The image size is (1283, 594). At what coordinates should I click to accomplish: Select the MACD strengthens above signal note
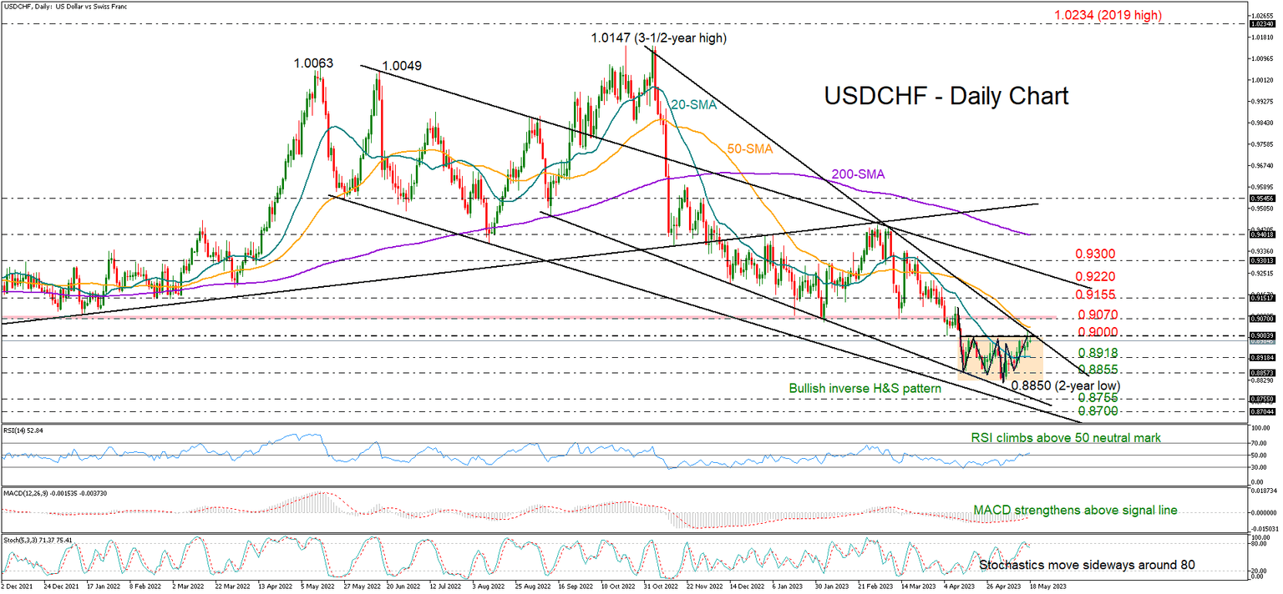[1076, 510]
